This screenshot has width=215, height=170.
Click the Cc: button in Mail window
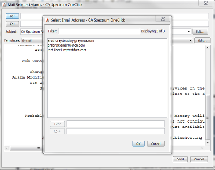[x=12, y=24]
